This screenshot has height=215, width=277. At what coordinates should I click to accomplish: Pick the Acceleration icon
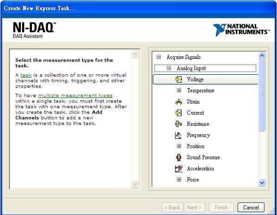click(x=178, y=169)
